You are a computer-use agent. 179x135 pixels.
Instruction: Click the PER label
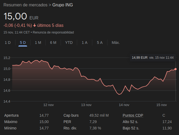pos(67,122)
